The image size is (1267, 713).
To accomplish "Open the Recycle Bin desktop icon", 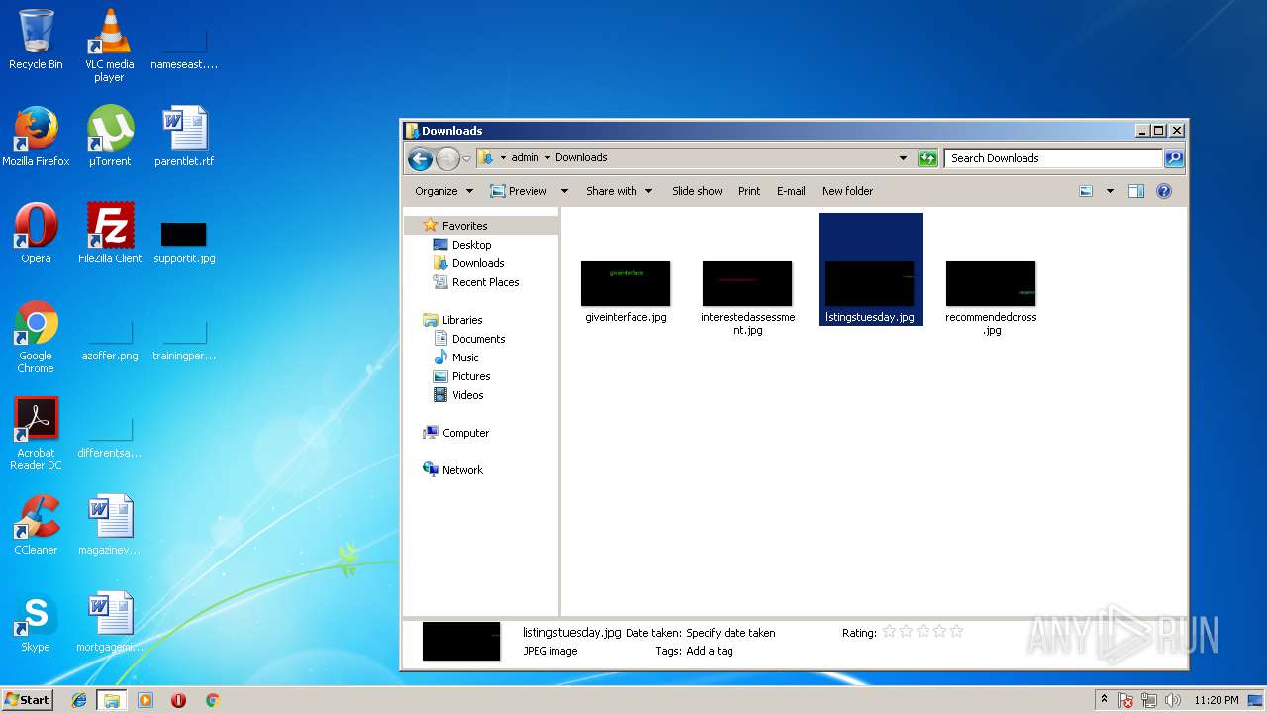I will click(36, 40).
